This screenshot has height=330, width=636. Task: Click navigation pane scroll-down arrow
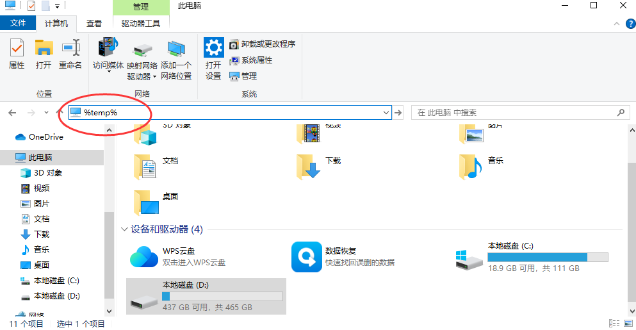coord(109,311)
